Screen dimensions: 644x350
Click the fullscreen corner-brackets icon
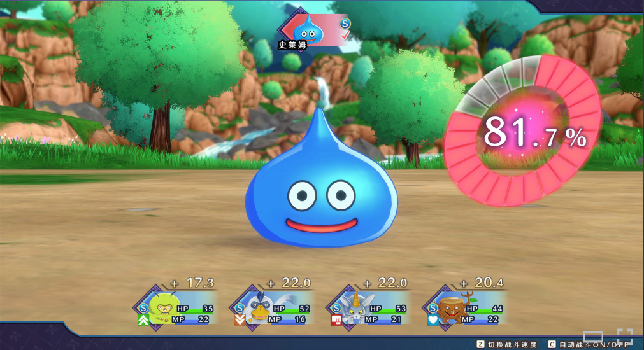point(624,337)
